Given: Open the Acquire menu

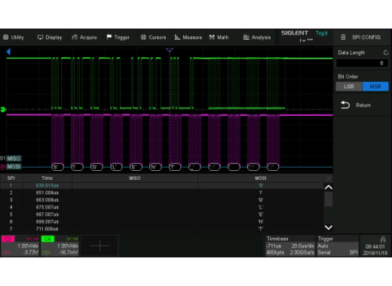Looking at the screenshot, I should pyautogui.click(x=84, y=38).
